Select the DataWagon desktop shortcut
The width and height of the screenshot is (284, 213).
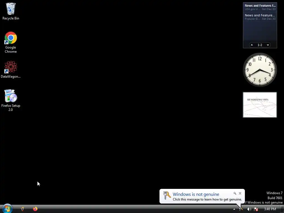pos(11,70)
